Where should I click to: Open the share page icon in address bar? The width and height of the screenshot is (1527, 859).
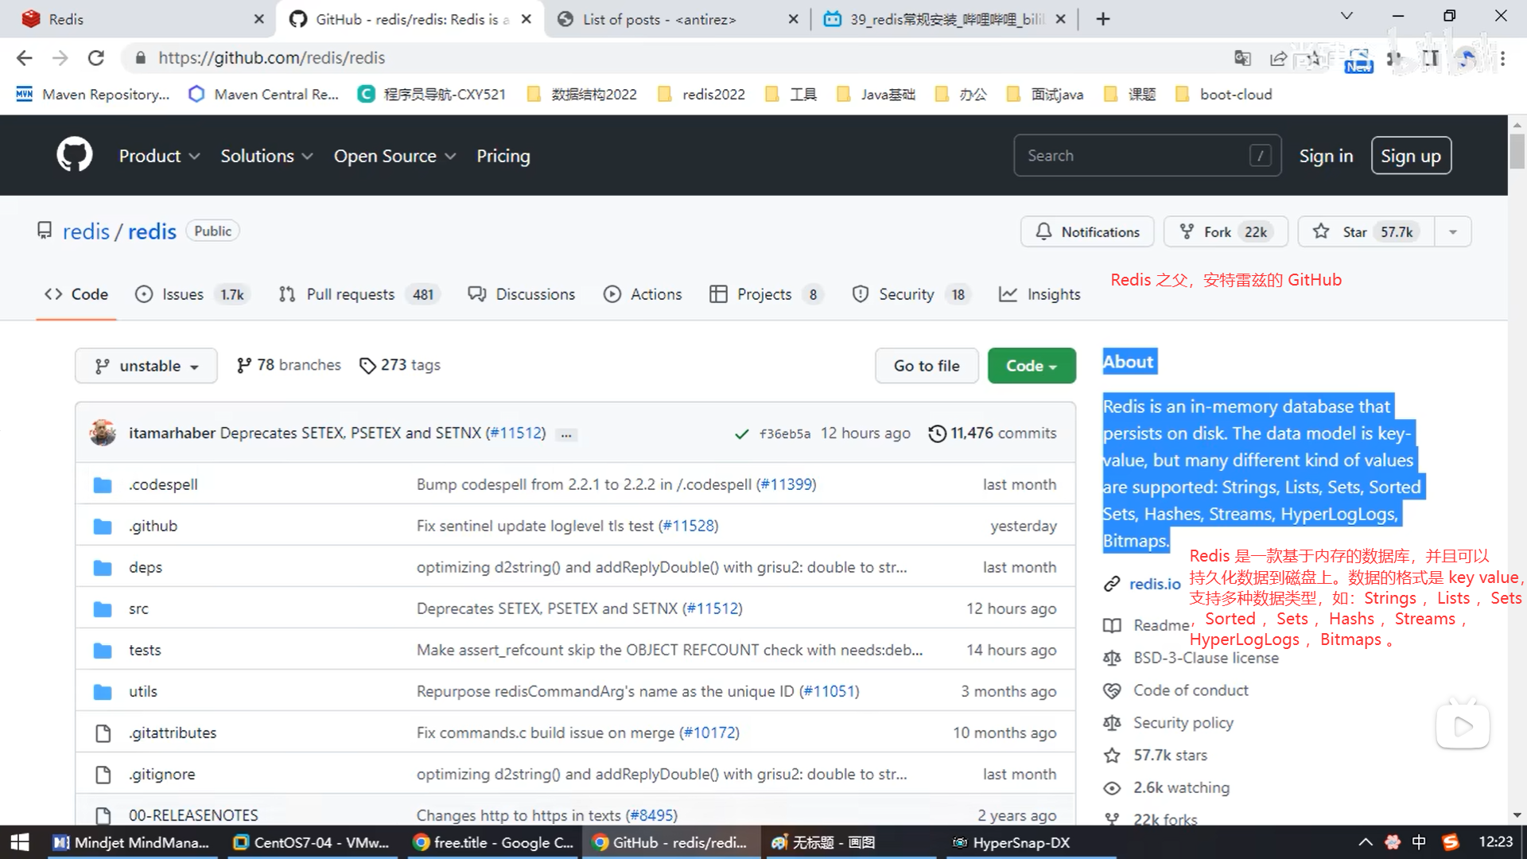(1278, 58)
